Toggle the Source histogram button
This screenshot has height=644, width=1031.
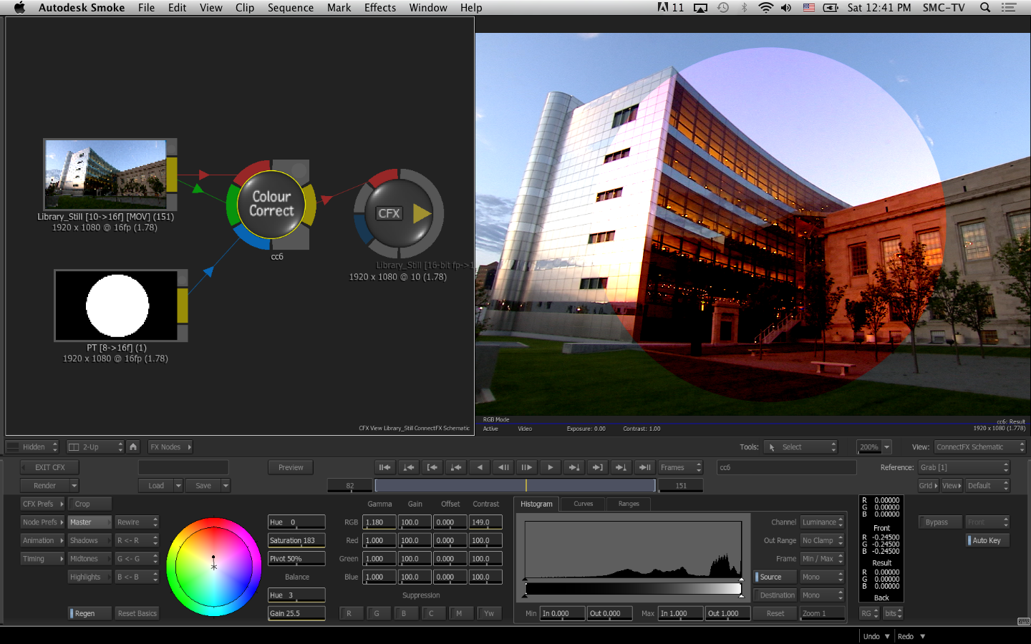tap(775, 577)
